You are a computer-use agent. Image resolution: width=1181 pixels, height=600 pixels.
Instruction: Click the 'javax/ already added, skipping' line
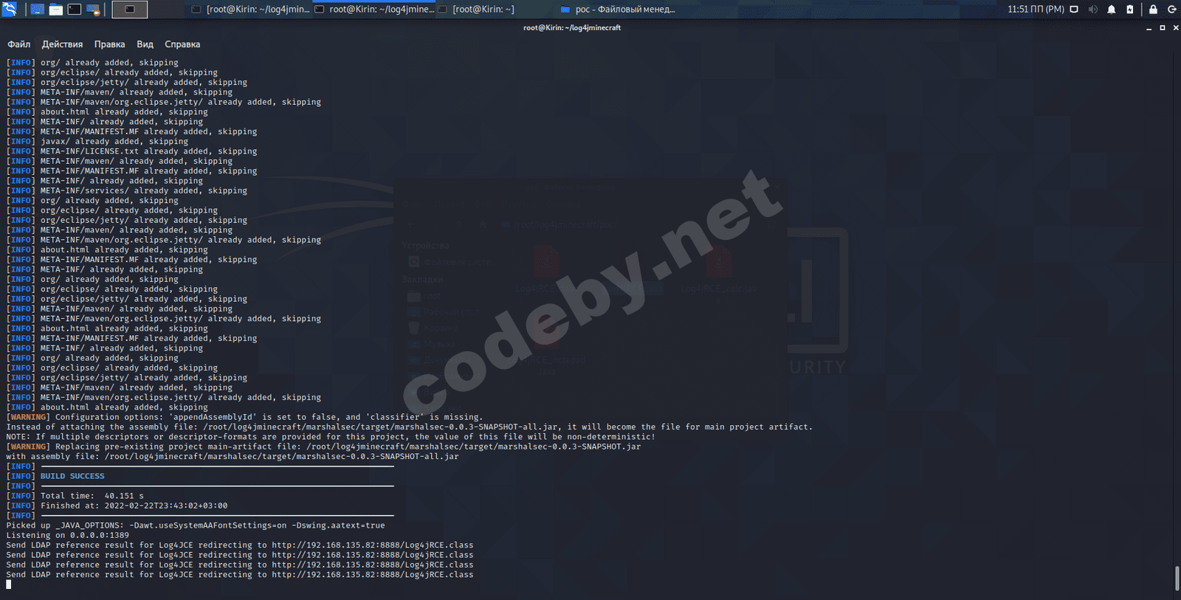[x=97, y=142]
